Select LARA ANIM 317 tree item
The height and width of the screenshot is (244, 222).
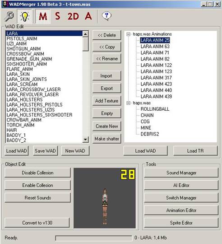[x=156, y=78]
